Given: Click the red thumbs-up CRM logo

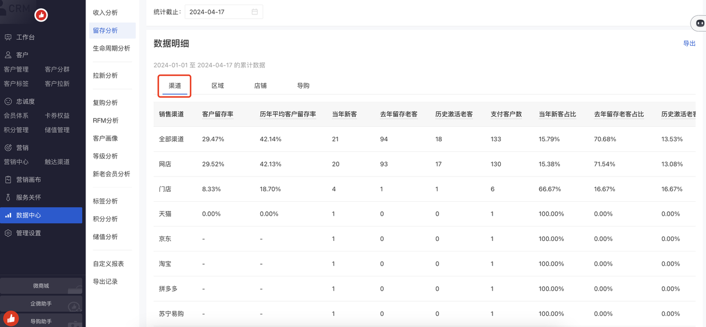Looking at the screenshot, I should [41, 15].
